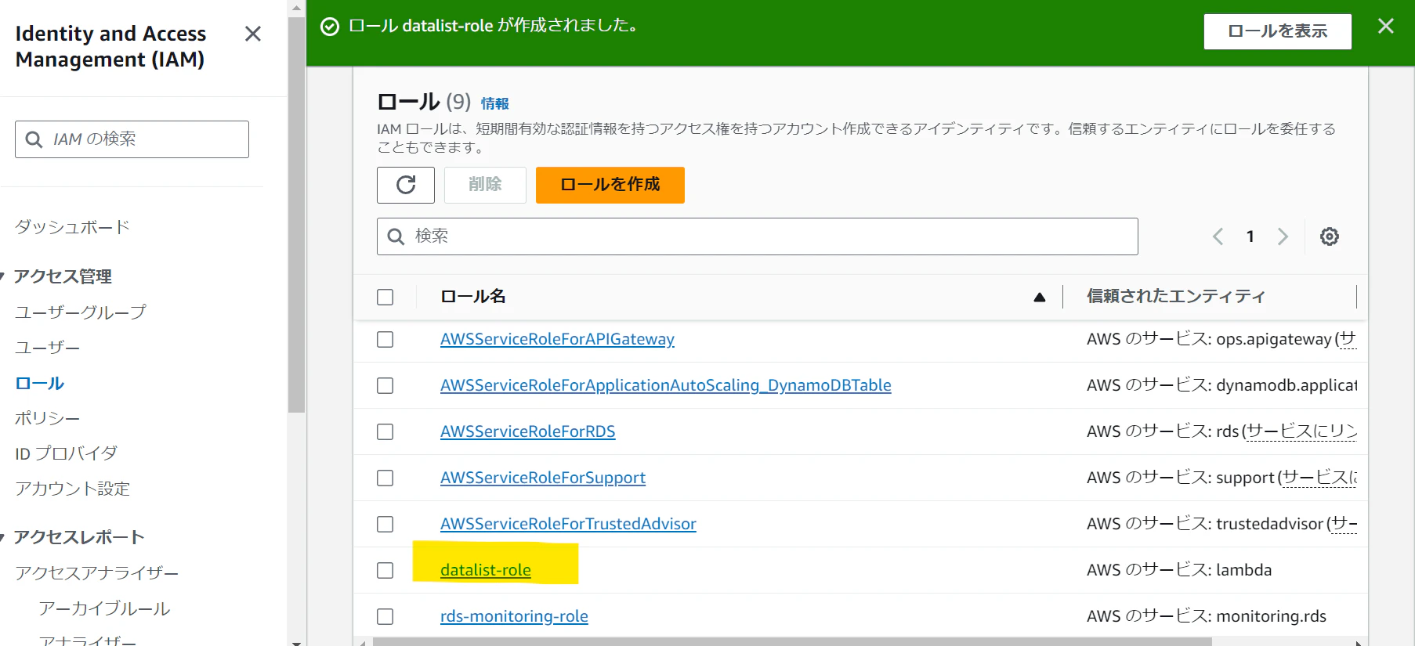Click the AWS のサービス: lambda cell
The height and width of the screenshot is (646, 1415).
(1178, 570)
